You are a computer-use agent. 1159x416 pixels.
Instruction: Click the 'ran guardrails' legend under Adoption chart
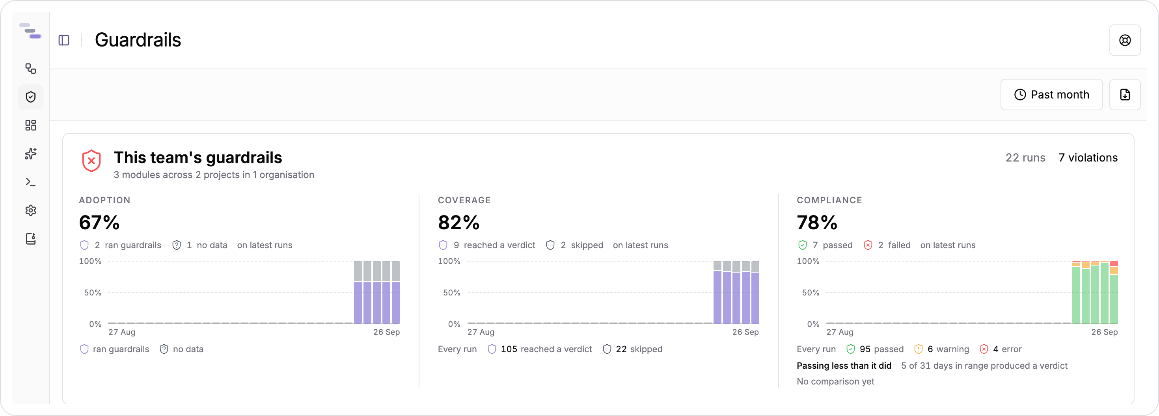(114, 349)
